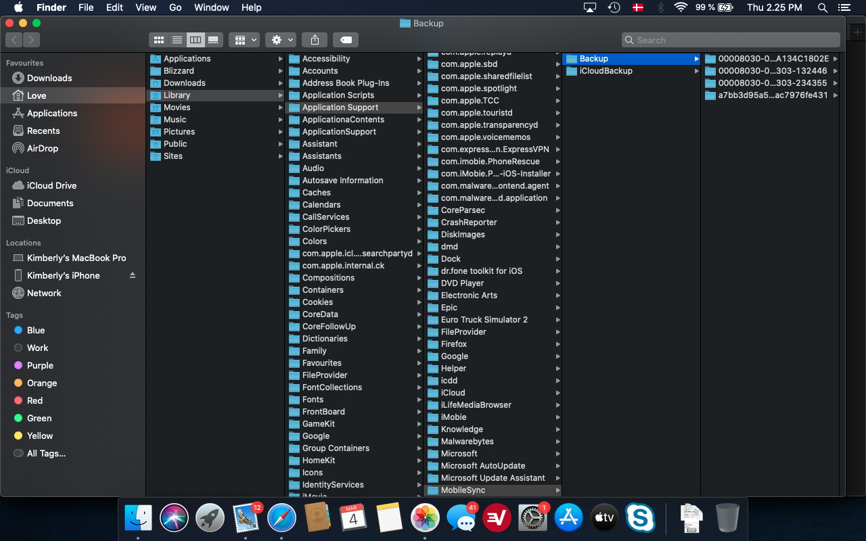Open the Go menu

click(175, 7)
